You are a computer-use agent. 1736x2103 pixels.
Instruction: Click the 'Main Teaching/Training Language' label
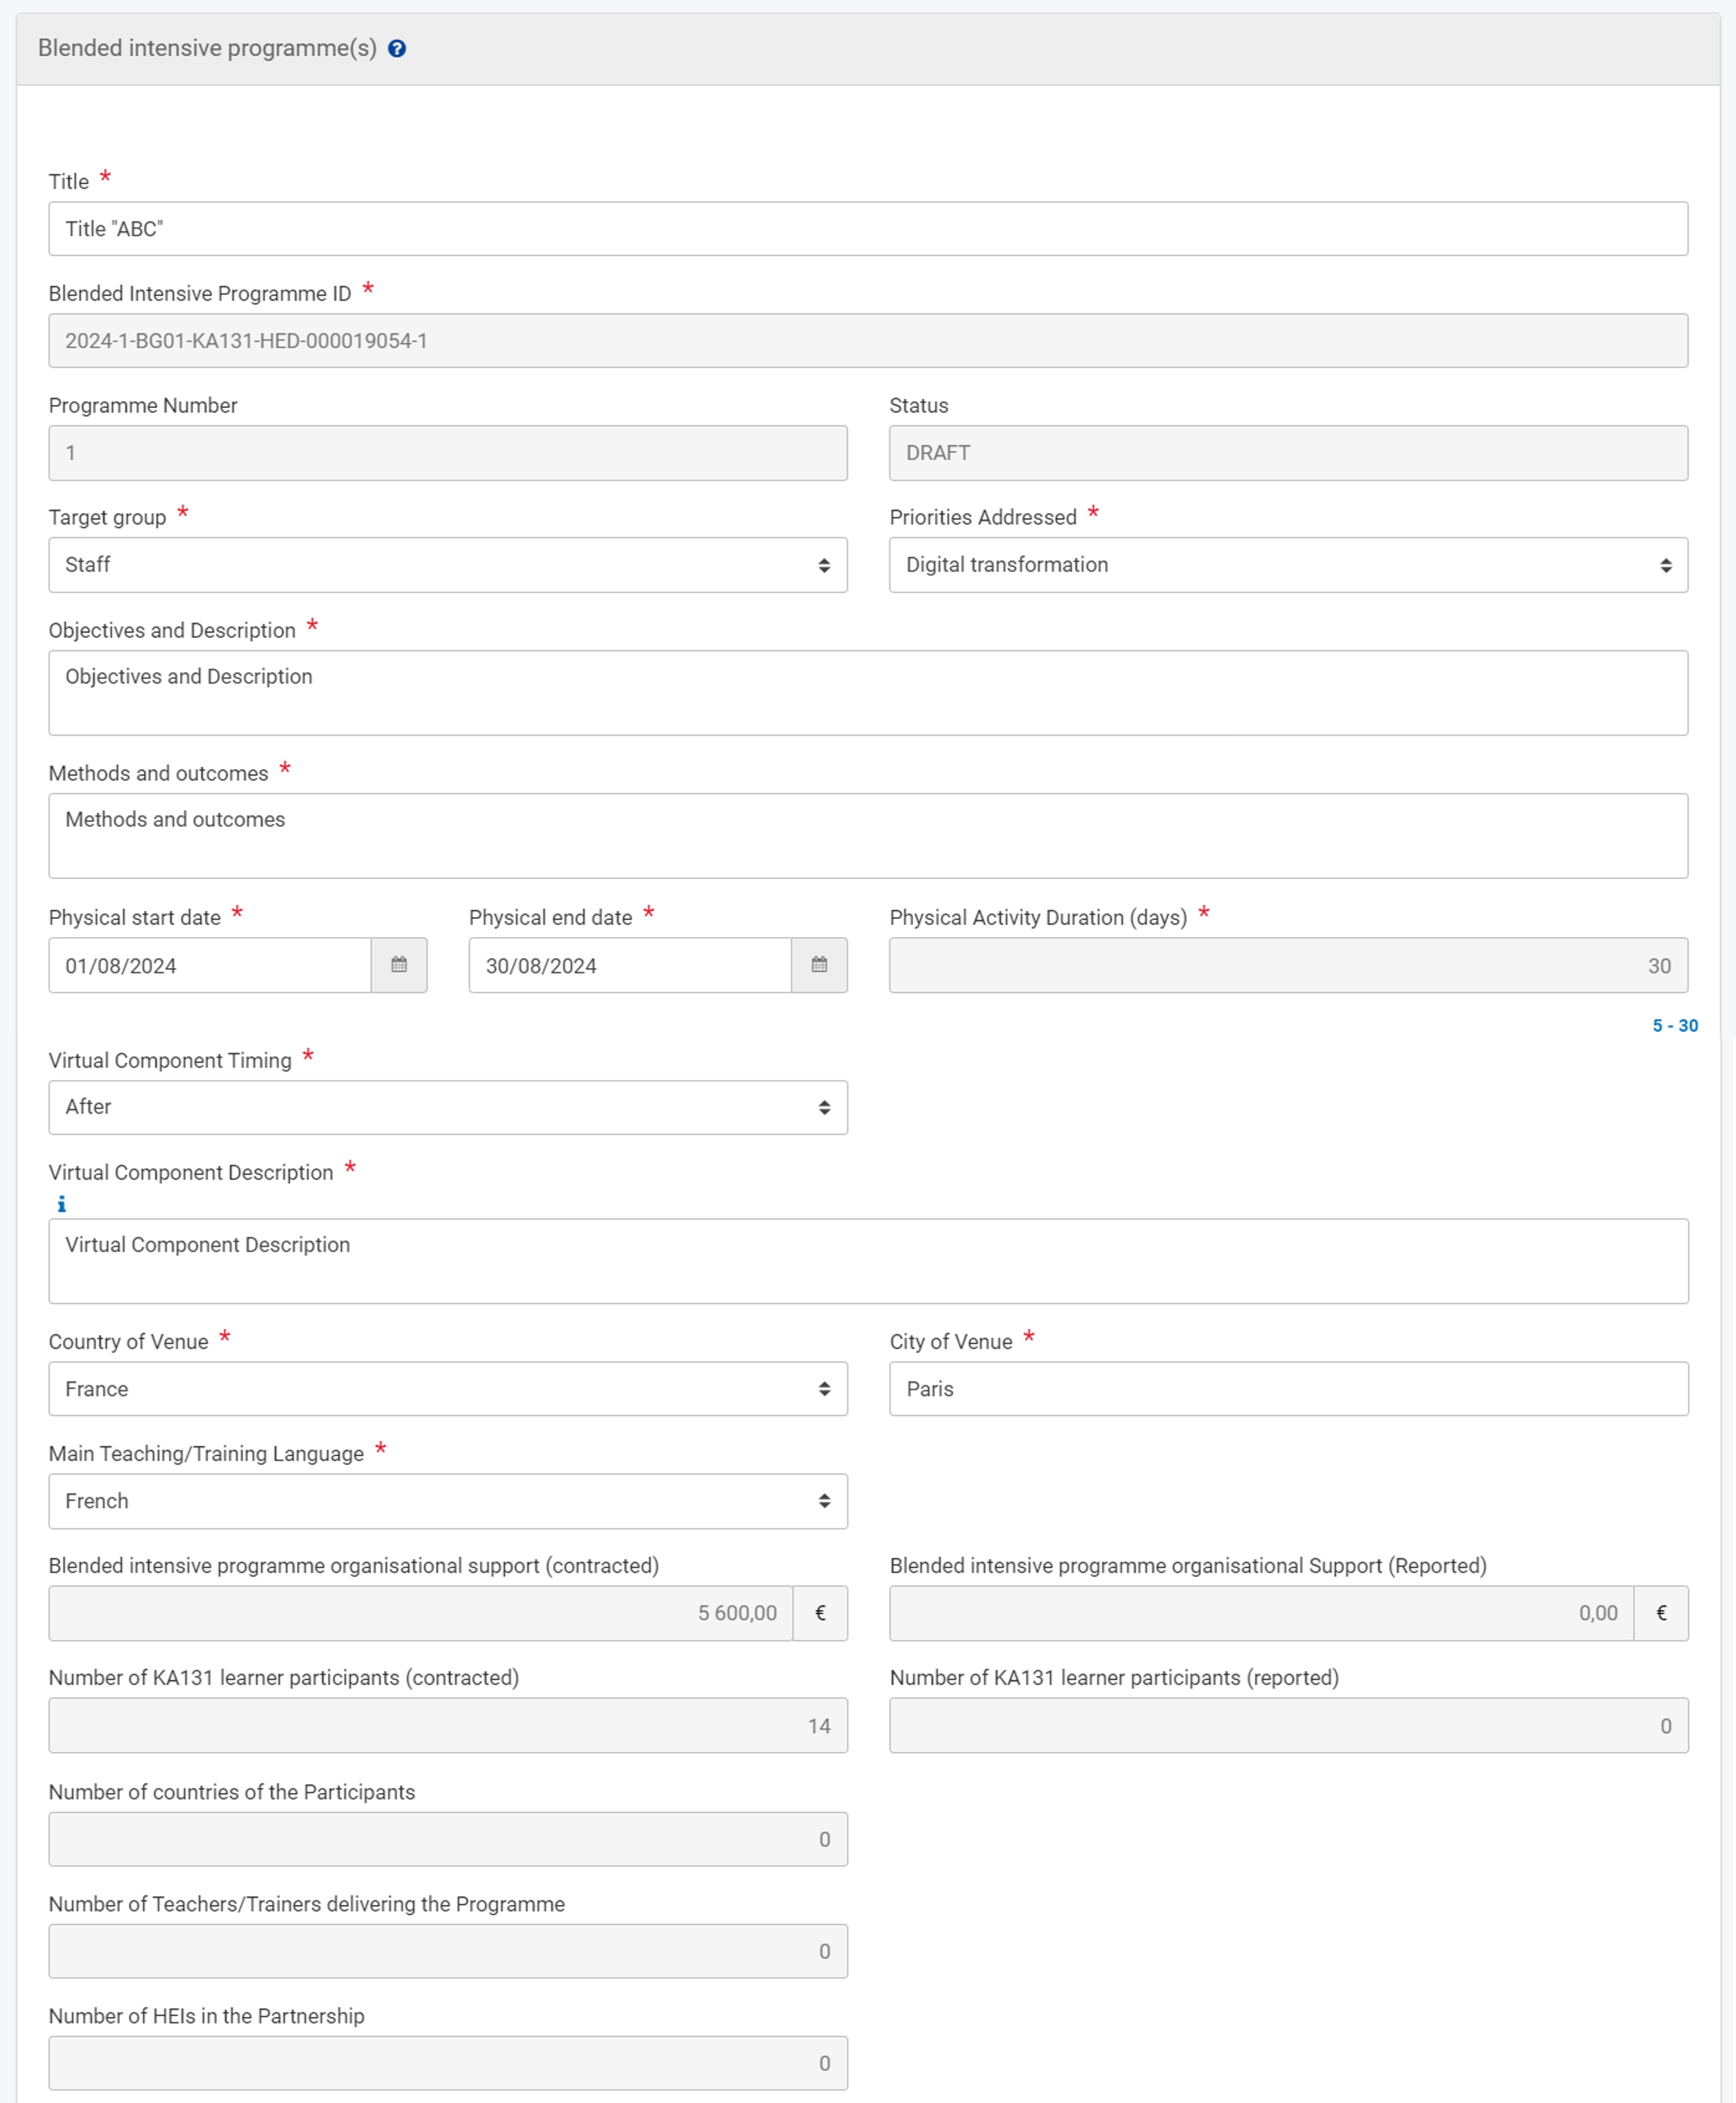(x=206, y=1453)
